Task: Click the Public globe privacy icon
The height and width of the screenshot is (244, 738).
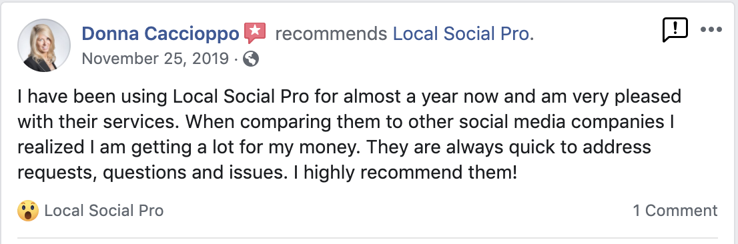Action: click(x=251, y=59)
